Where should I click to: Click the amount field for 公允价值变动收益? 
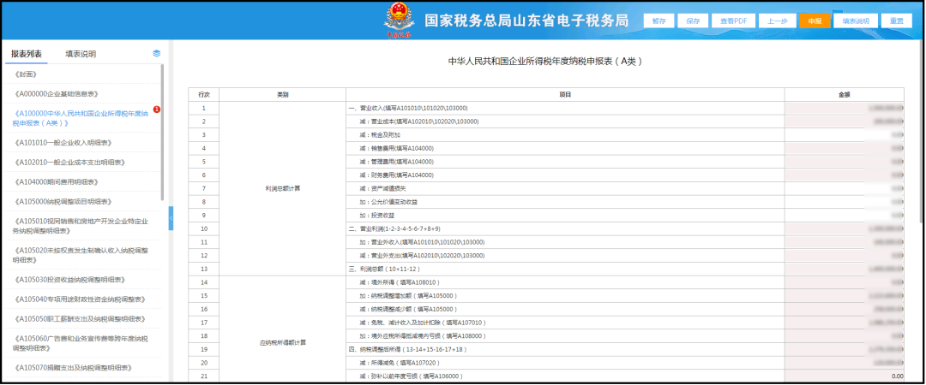coord(844,202)
